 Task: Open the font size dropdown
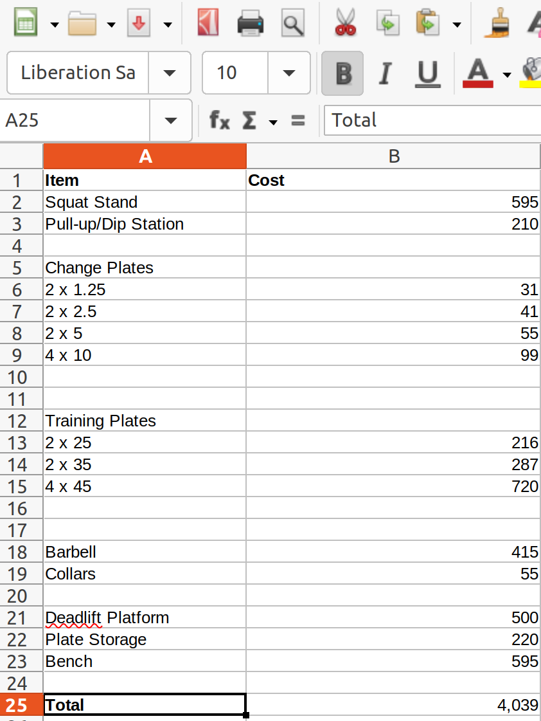coord(288,73)
